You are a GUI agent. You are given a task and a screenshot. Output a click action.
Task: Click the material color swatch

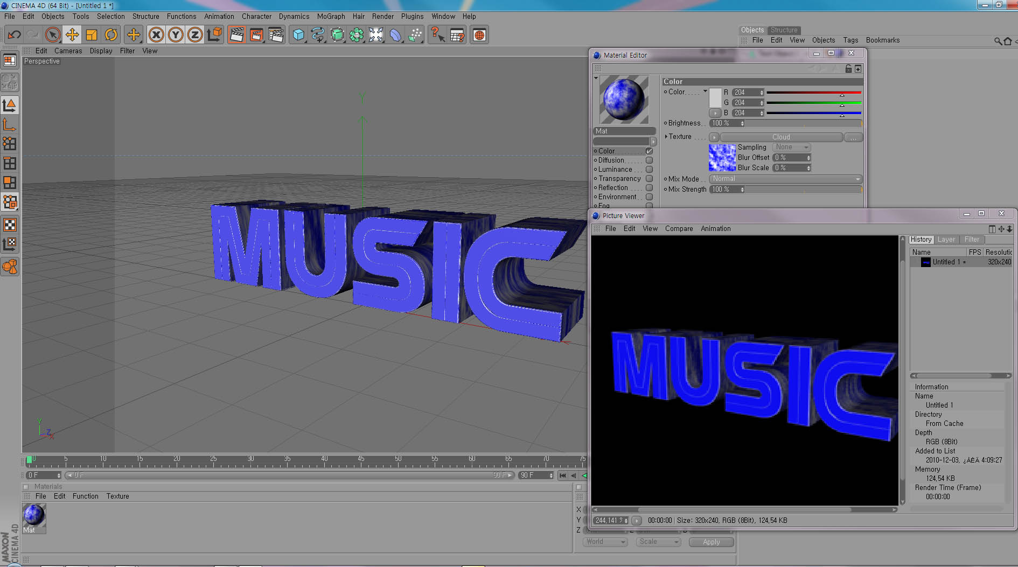point(715,97)
